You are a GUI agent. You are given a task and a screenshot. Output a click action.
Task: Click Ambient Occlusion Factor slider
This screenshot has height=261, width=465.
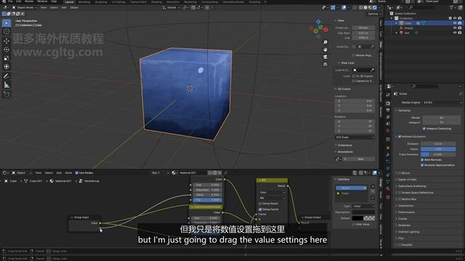pos(438,149)
